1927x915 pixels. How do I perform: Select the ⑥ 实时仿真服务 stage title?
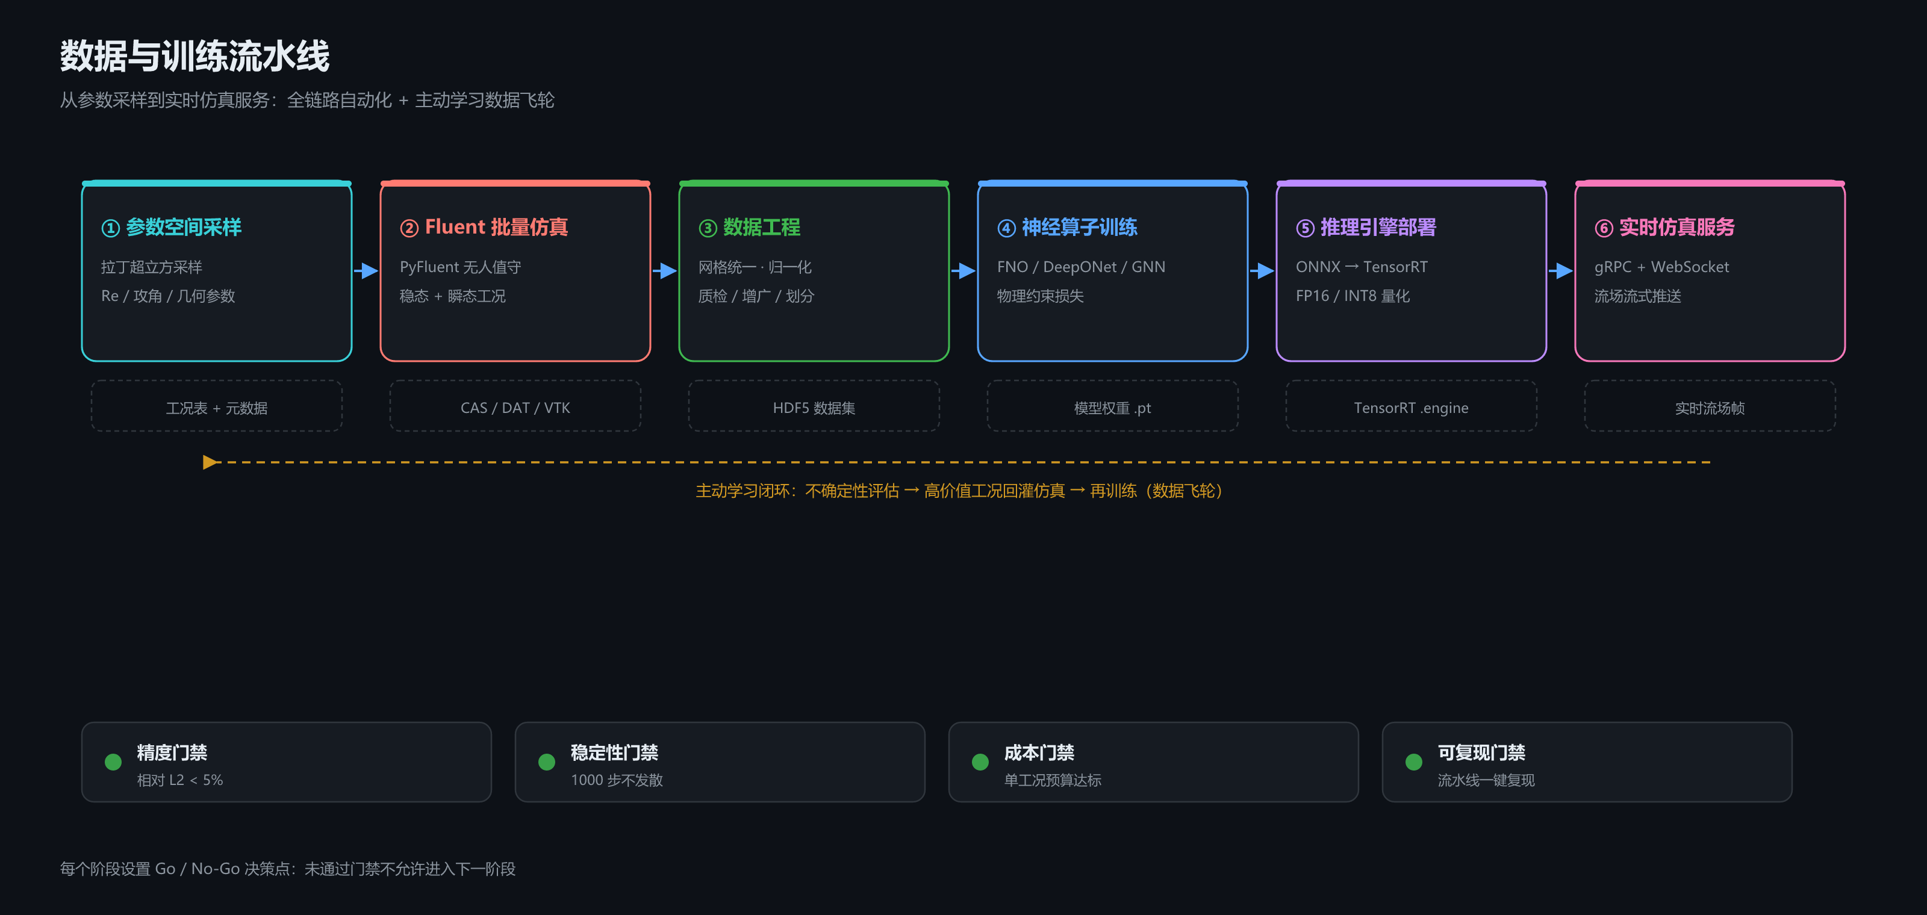1664,228
